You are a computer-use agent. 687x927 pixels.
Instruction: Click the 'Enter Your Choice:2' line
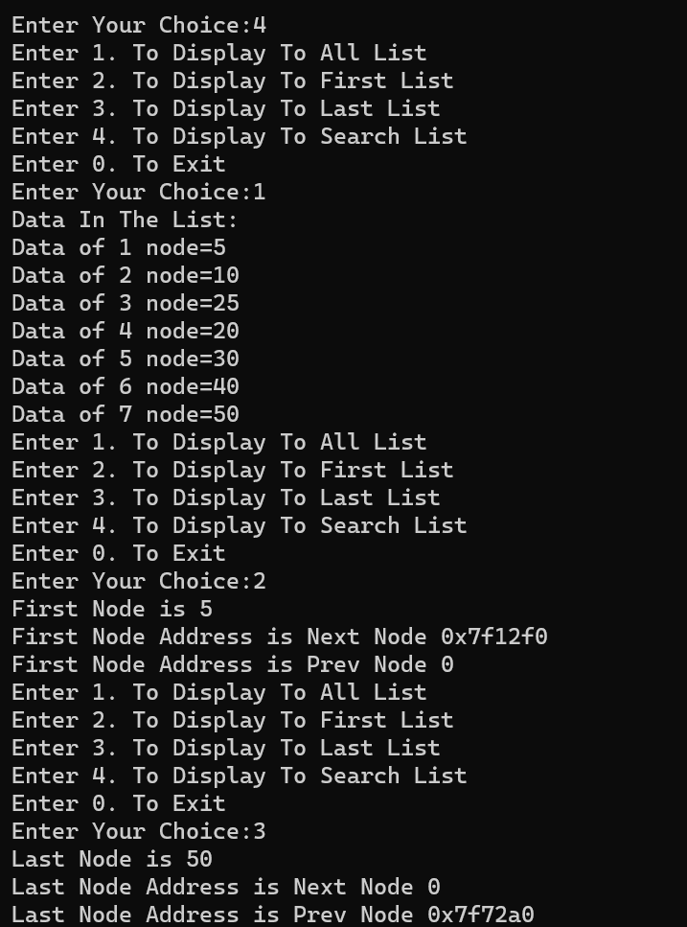tap(138, 581)
